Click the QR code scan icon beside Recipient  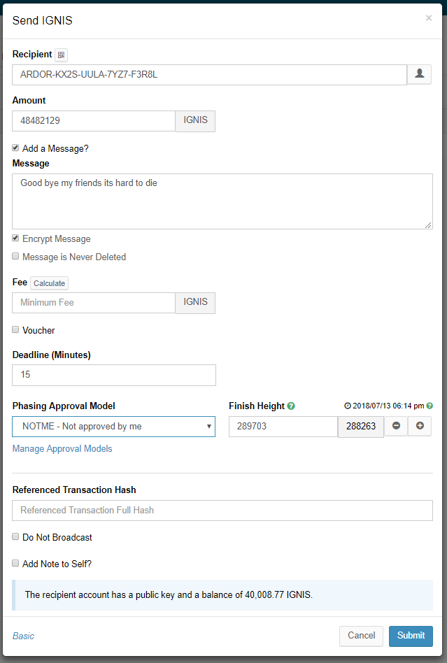(61, 55)
